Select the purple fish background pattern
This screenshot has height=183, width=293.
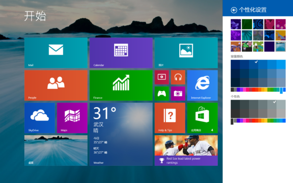pos(236,24)
